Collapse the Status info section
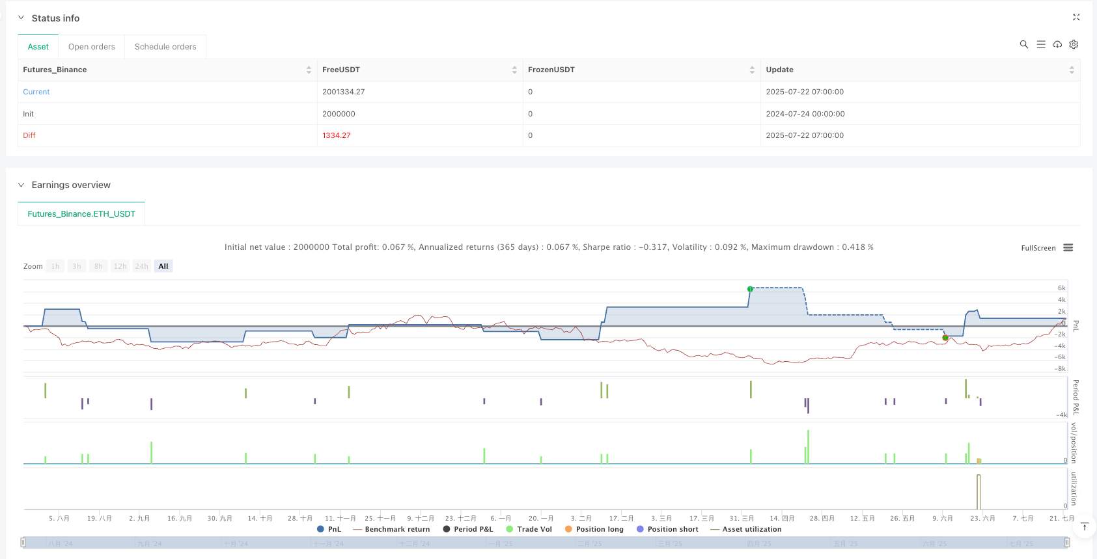The height and width of the screenshot is (559, 1097). coord(21,18)
